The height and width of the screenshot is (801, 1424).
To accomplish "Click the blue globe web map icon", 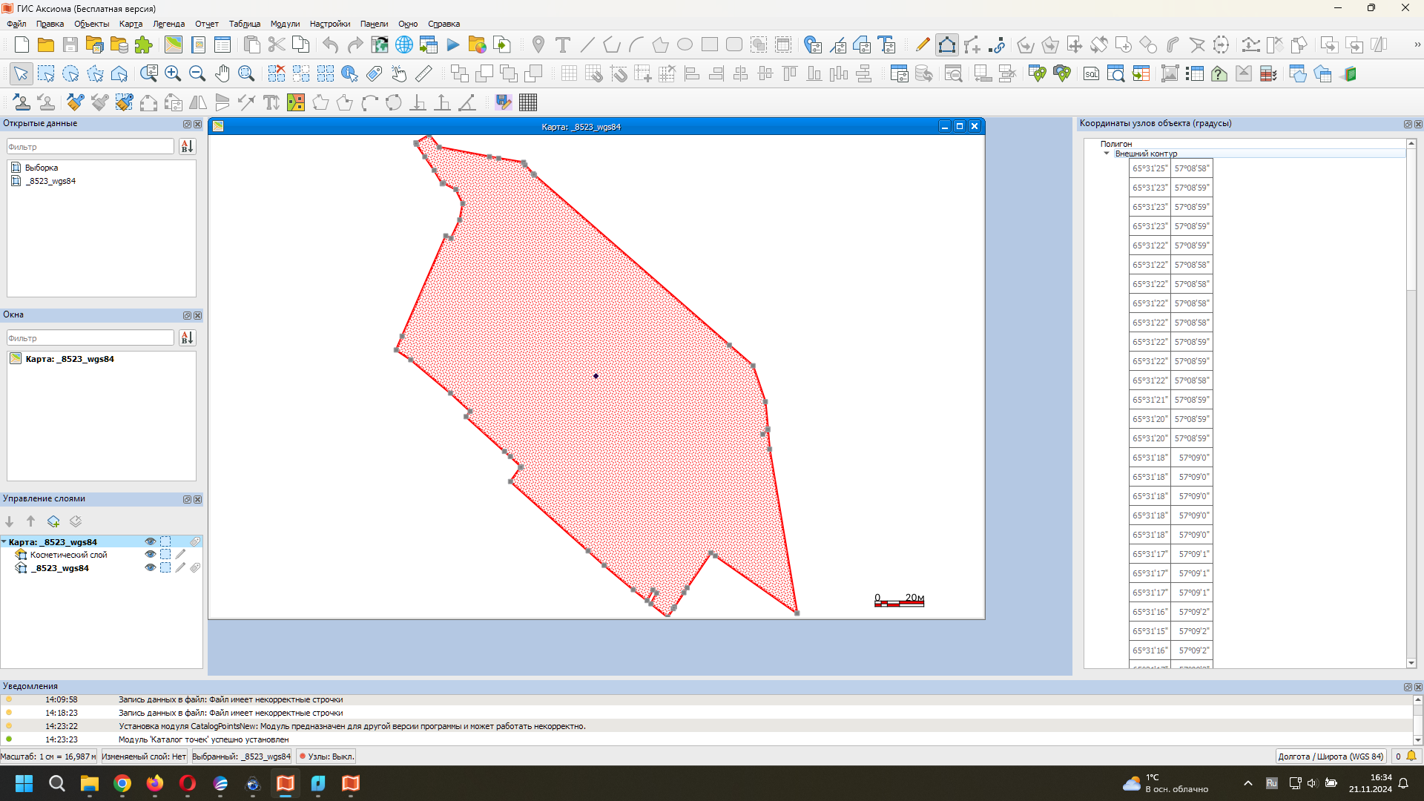I will click(403, 44).
